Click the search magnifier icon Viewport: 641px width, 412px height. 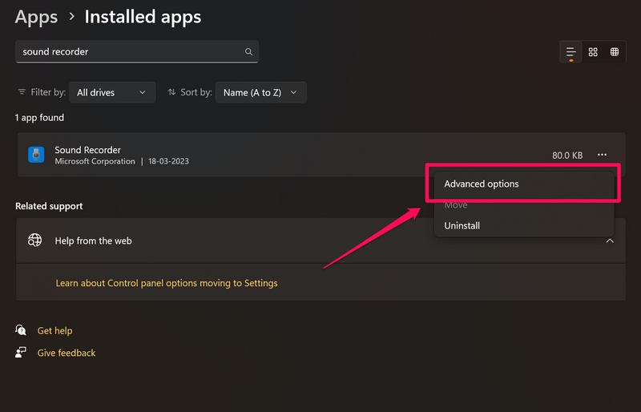(x=248, y=52)
